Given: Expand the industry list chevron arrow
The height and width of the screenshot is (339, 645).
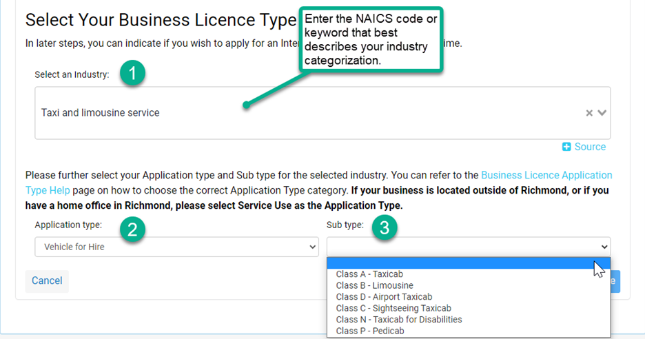Looking at the screenshot, I should click(602, 113).
